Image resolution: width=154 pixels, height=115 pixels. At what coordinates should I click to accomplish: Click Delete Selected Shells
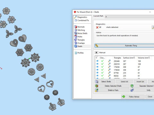pyautogui.click(x=112, y=86)
